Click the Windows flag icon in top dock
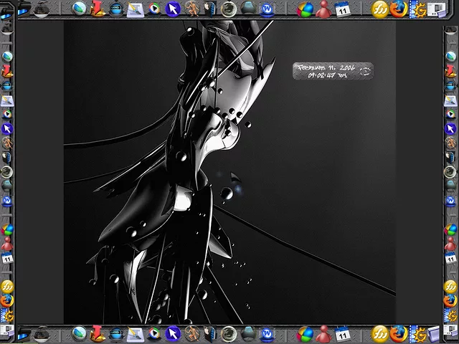This screenshot has width=459, height=344. [305, 9]
